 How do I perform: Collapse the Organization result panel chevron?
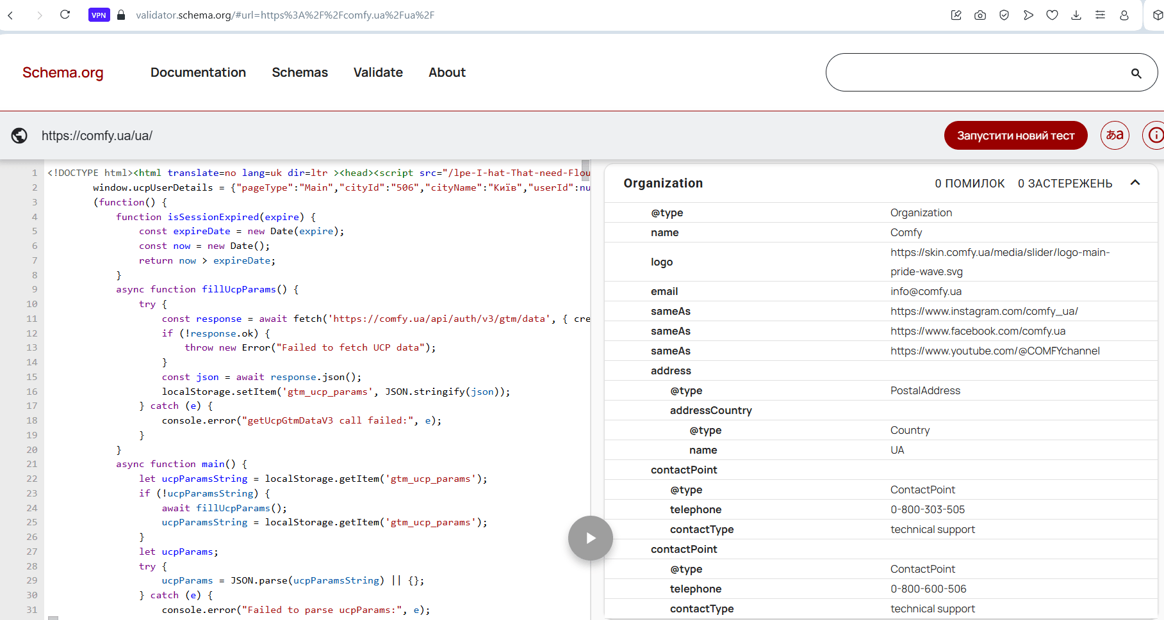pos(1135,183)
